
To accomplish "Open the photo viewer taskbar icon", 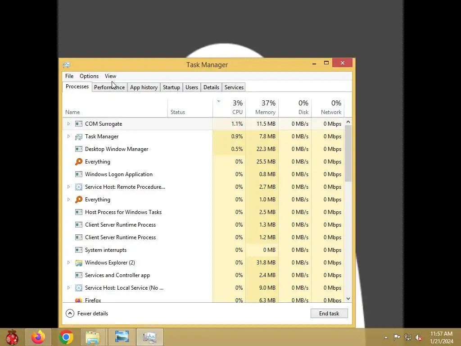I will coord(122,337).
